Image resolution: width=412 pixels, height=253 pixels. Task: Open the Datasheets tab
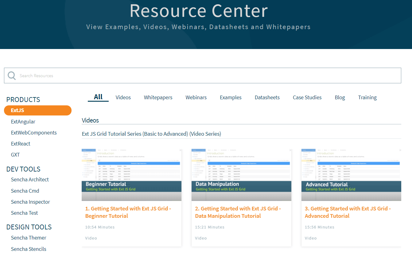(267, 97)
